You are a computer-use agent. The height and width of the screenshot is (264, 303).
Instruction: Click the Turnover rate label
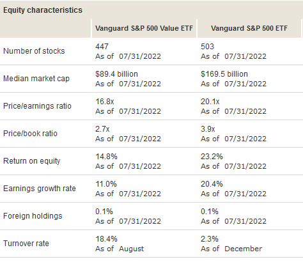pos(26,244)
